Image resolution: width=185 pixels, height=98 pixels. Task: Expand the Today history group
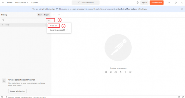(x=2, y=25)
